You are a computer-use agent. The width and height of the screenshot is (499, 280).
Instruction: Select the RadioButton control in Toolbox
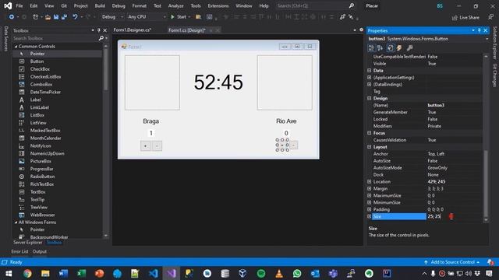pyautogui.click(x=42, y=177)
